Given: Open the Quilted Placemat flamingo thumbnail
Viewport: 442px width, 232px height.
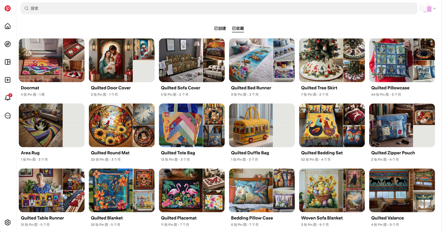Looking at the screenshot, I should point(181,190).
